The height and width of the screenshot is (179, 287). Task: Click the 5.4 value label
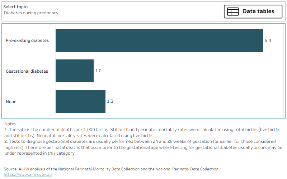pyautogui.click(x=268, y=40)
